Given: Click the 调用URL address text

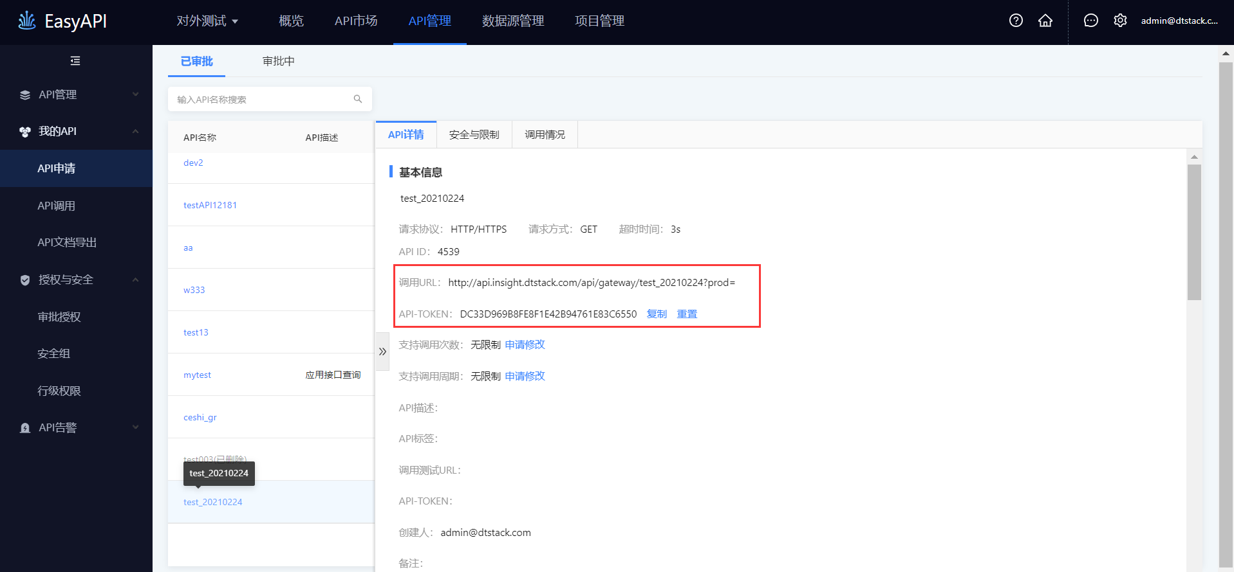Looking at the screenshot, I should (592, 282).
